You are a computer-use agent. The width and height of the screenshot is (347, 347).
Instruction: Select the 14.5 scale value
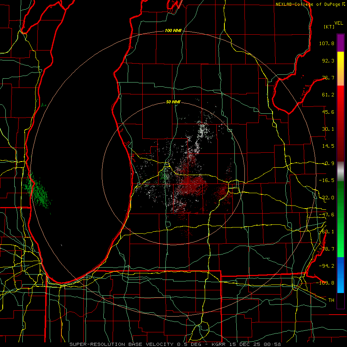coord(328,146)
